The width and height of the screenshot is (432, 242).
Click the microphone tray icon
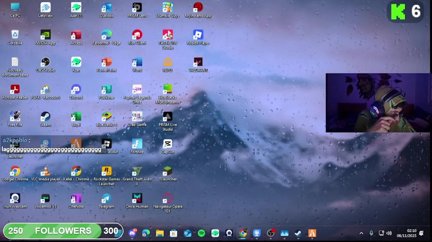tap(371, 233)
